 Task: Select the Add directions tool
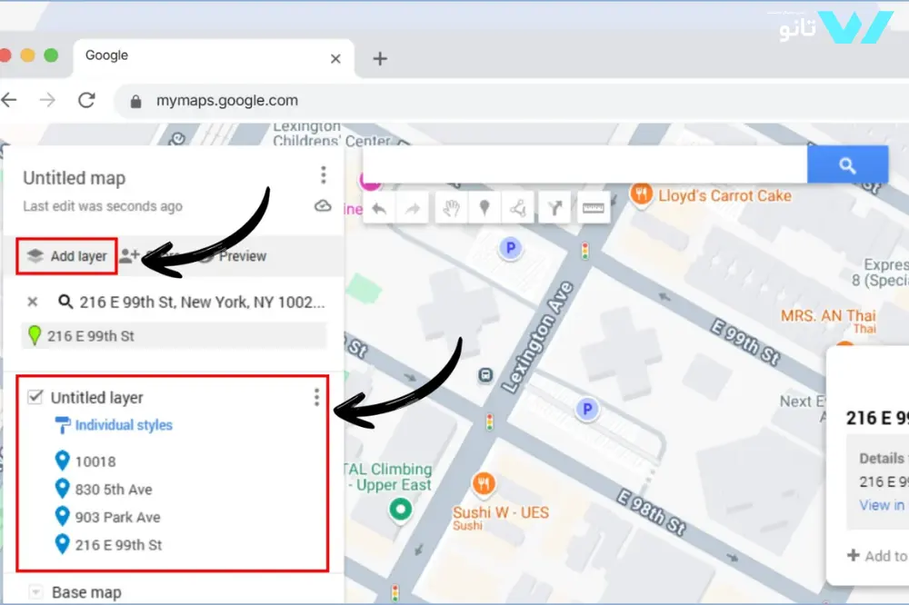click(x=554, y=208)
